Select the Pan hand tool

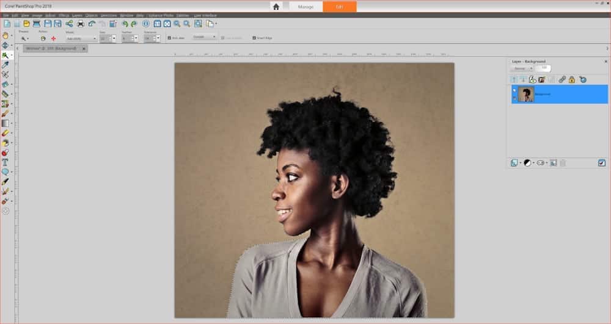coord(5,35)
